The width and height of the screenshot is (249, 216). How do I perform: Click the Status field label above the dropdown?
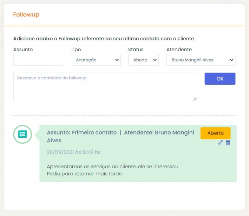pos(136,49)
